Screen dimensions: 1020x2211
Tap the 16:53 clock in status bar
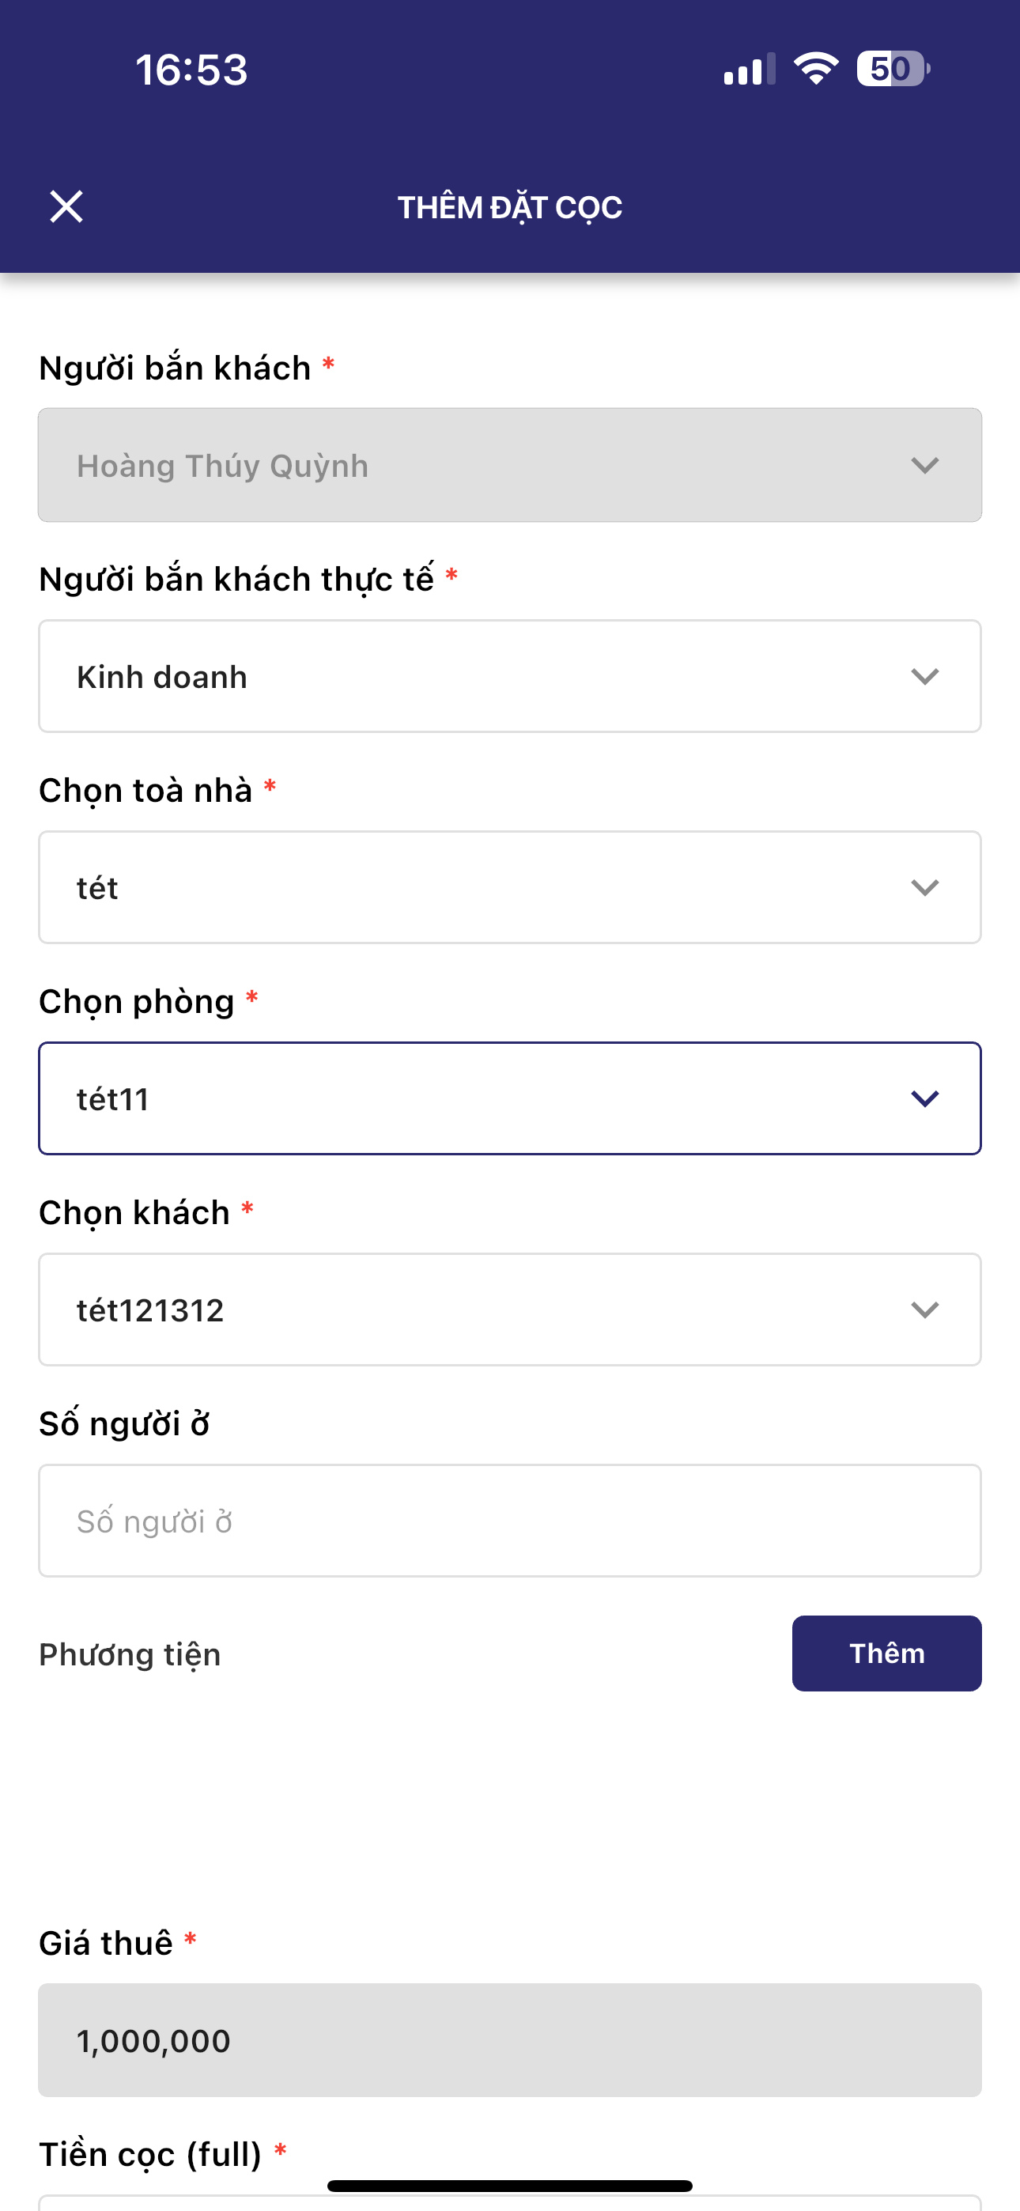click(x=191, y=70)
